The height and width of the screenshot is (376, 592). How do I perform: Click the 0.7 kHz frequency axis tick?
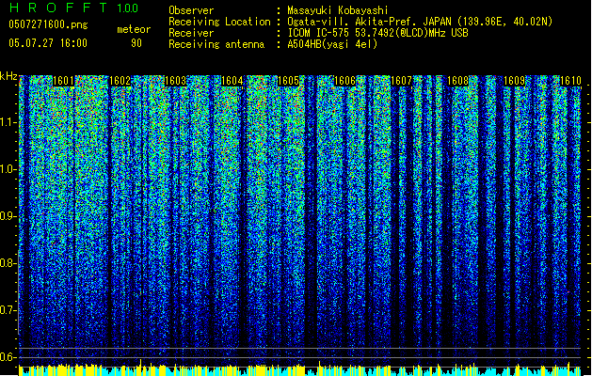coord(8,310)
